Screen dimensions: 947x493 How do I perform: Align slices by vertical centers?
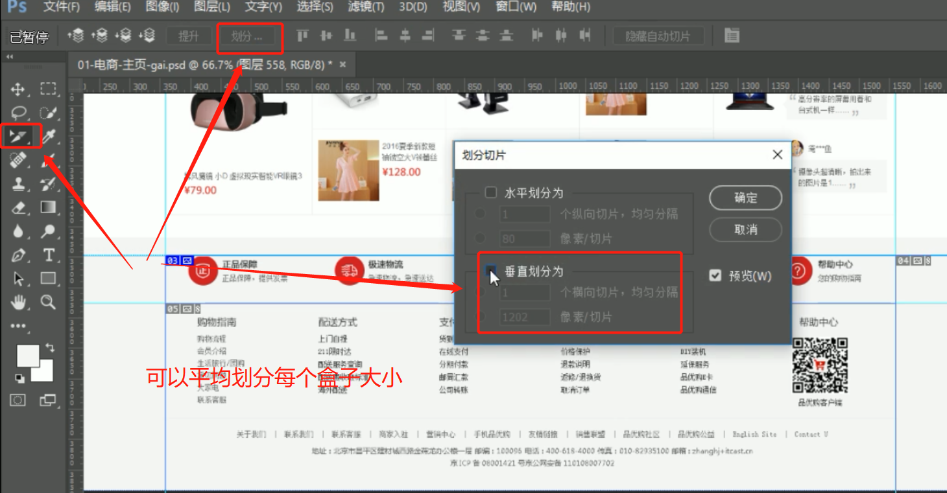pos(326,36)
